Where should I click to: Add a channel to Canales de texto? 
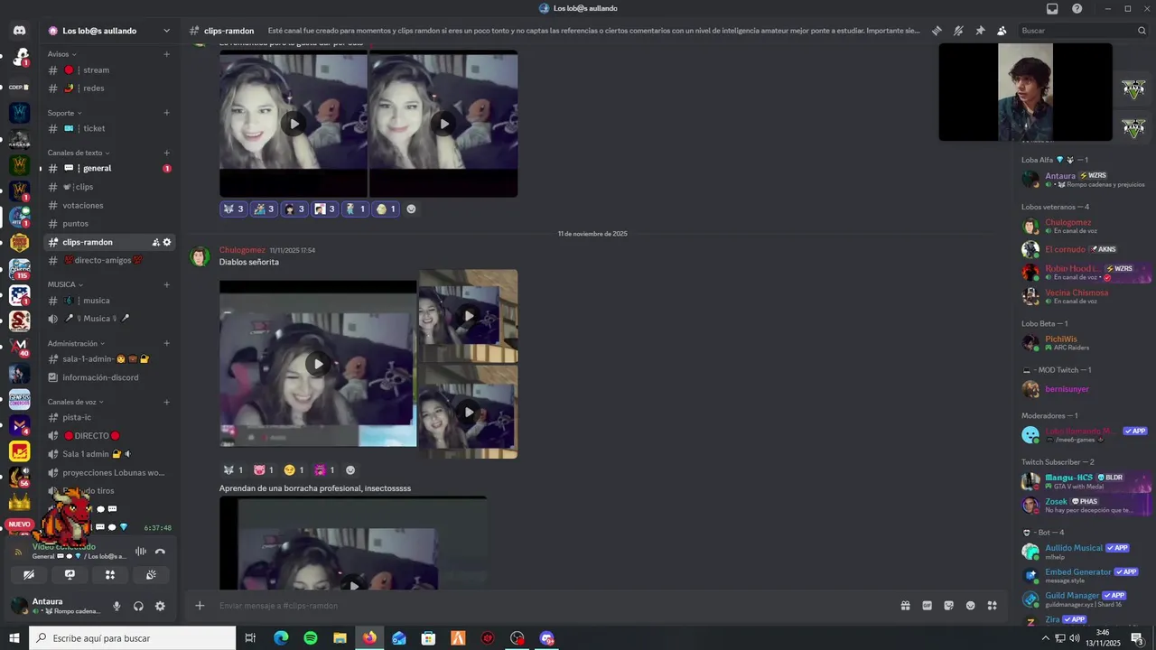(x=167, y=153)
